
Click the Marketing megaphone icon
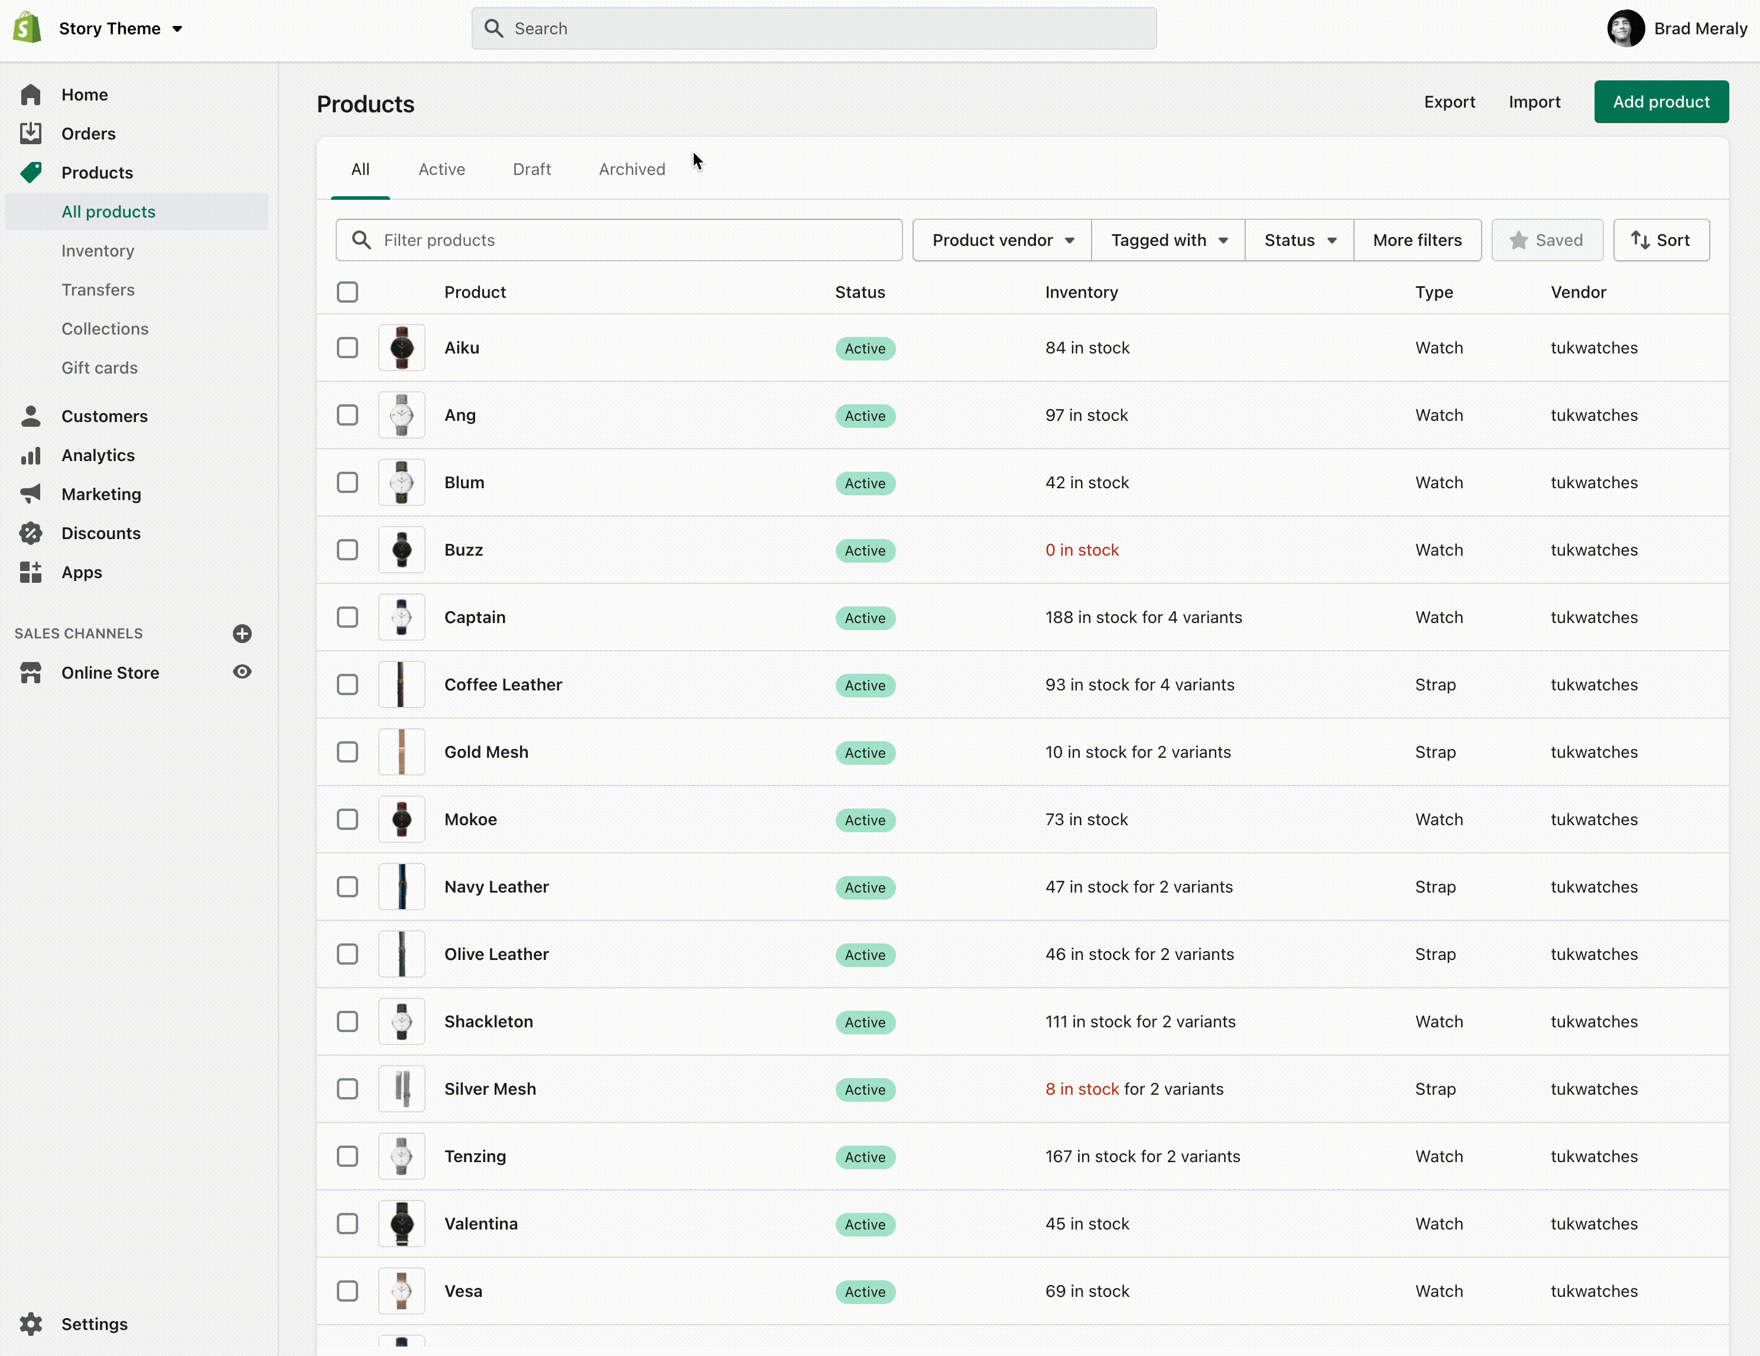[x=31, y=494]
